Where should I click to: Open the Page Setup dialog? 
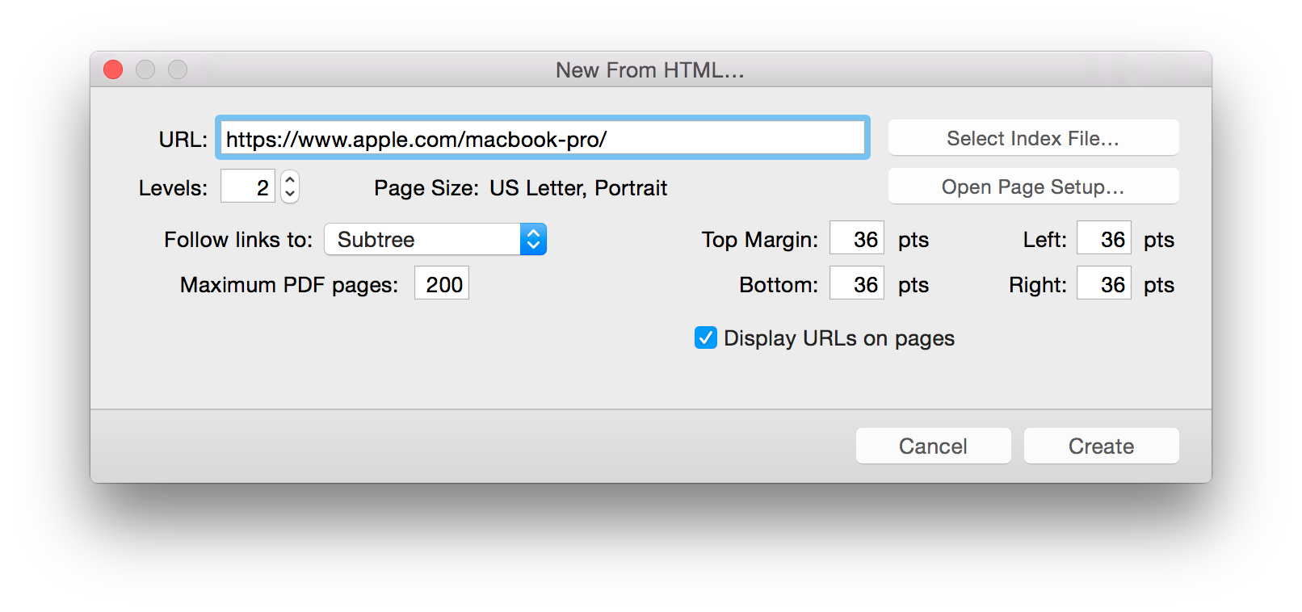(1033, 187)
